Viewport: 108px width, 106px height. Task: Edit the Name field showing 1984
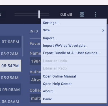pos(35,61)
